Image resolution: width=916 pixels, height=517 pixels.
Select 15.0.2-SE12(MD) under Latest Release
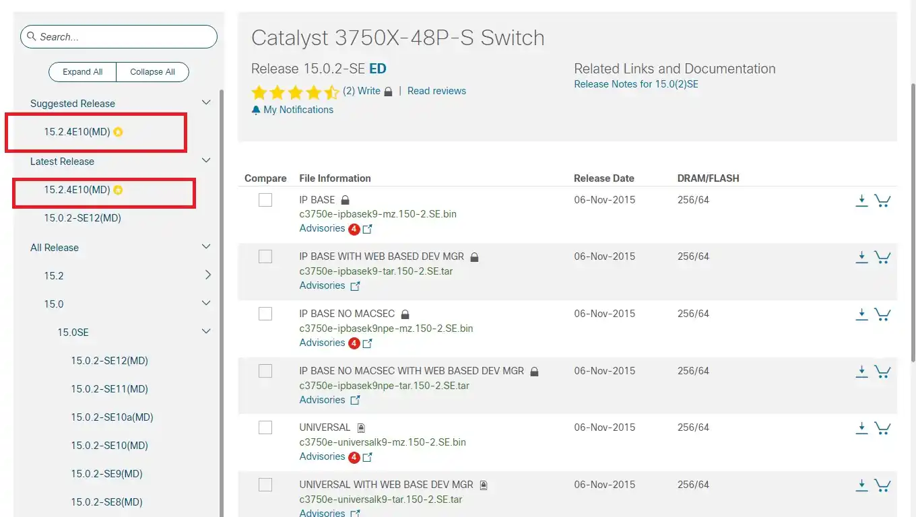(83, 218)
